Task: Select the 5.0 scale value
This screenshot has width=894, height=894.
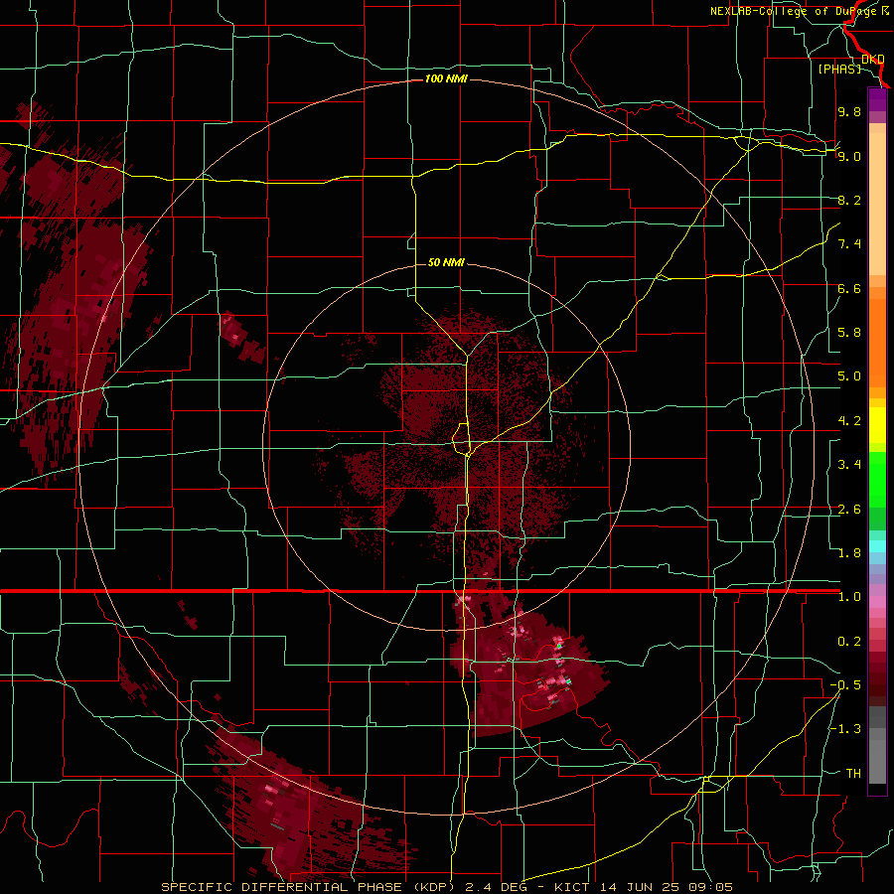Action: 849,376
